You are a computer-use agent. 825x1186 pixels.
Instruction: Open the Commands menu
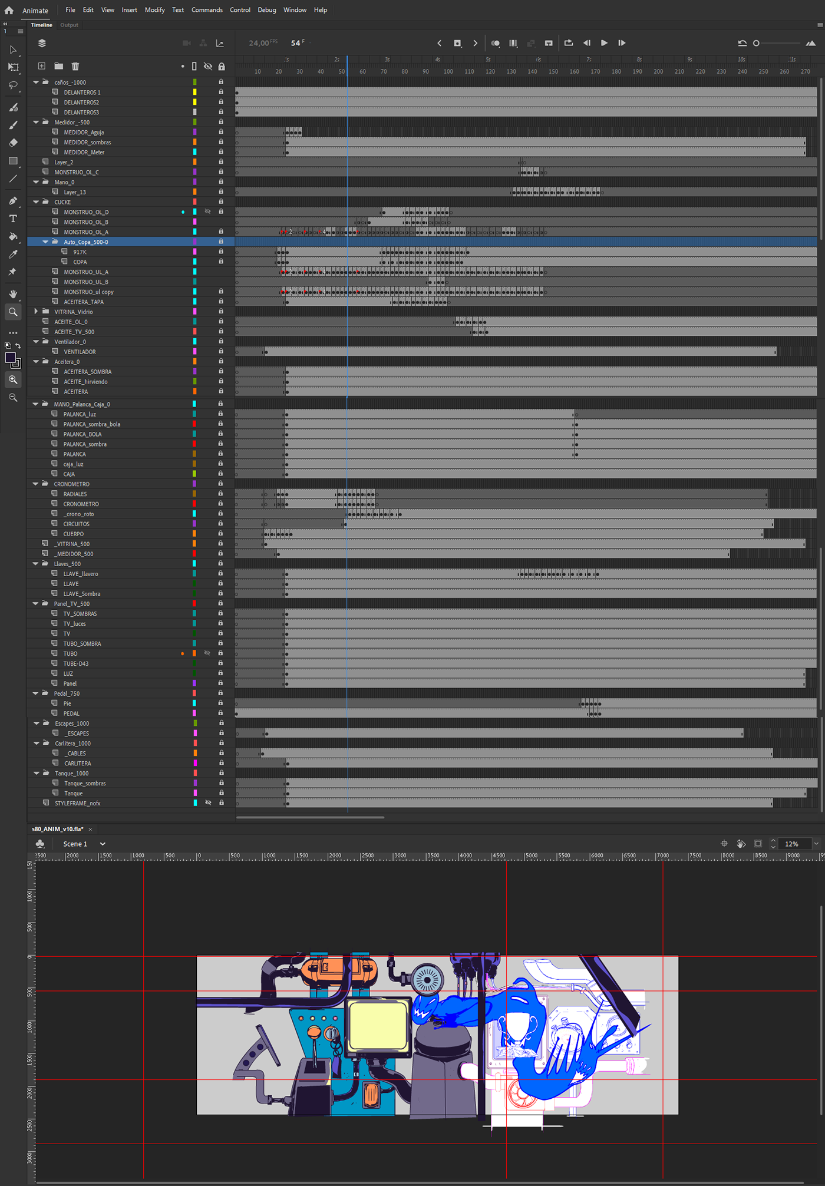[207, 10]
